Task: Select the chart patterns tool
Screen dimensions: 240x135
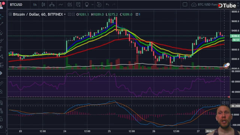Action: 1,57
